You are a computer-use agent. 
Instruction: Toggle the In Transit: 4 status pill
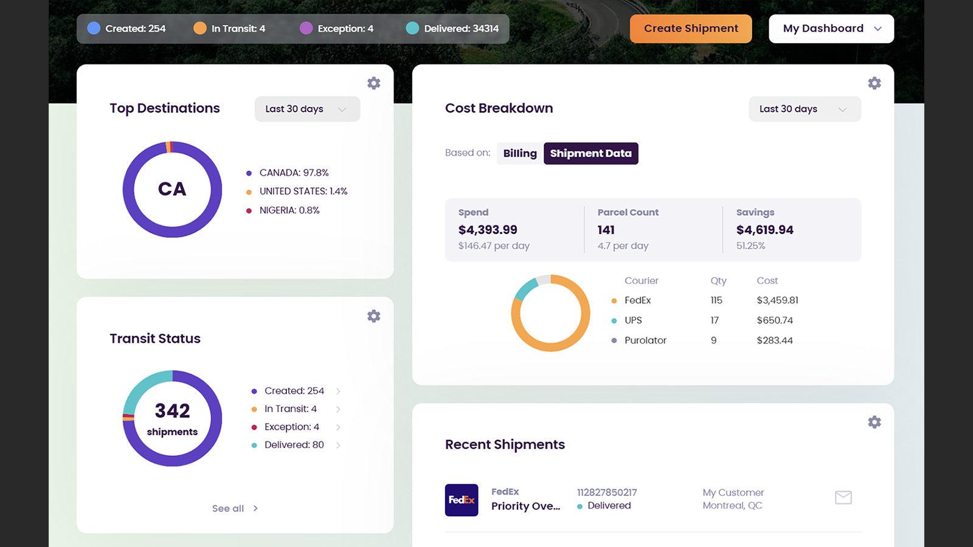click(x=231, y=27)
